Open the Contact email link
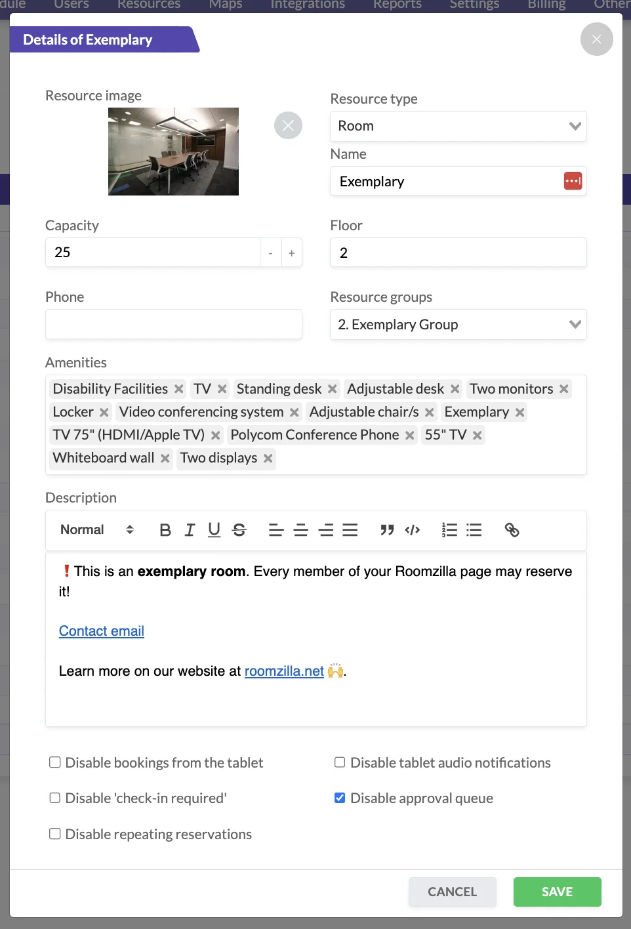The width and height of the screenshot is (631, 929). (x=102, y=631)
